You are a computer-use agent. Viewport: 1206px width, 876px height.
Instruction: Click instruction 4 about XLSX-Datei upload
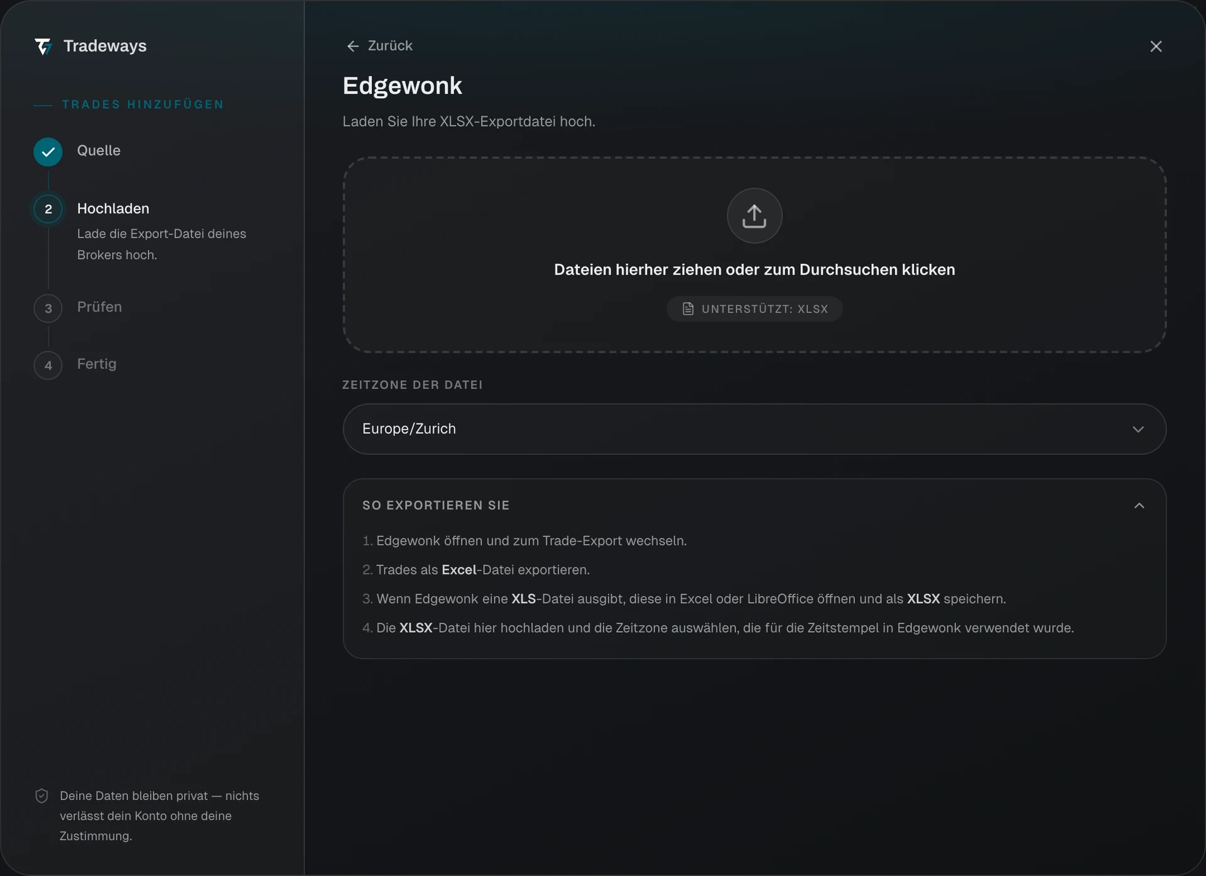(718, 628)
